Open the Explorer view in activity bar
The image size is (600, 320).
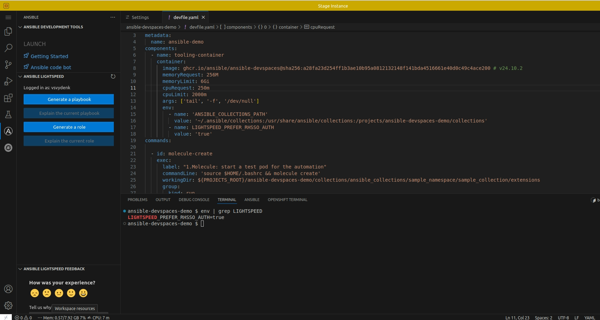(8, 32)
